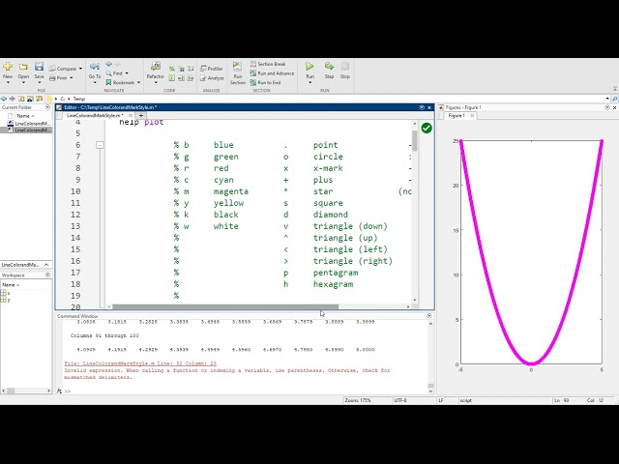Select workspace variable y
The height and width of the screenshot is (464, 619).
tap(6, 300)
